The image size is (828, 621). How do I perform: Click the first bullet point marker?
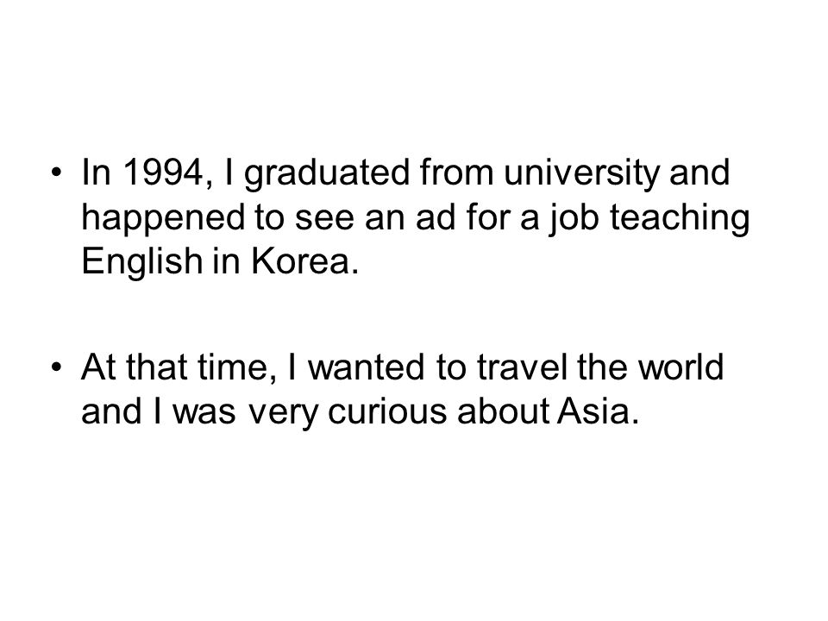[57, 172]
